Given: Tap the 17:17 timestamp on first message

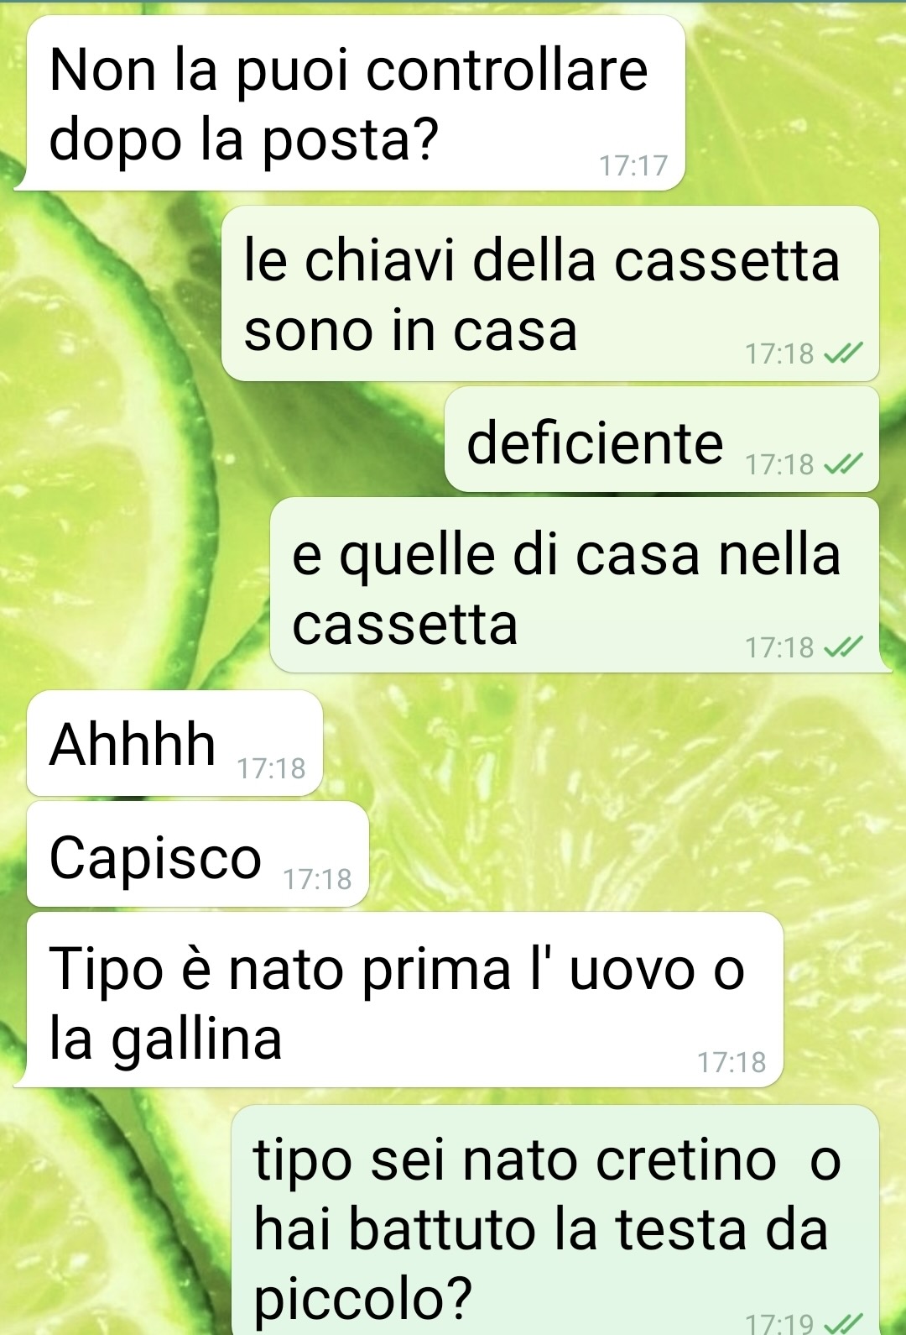Looking at the screenshot, I should click(633, 165).
